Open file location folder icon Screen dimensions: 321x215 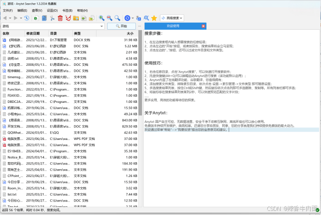[76, 18]
